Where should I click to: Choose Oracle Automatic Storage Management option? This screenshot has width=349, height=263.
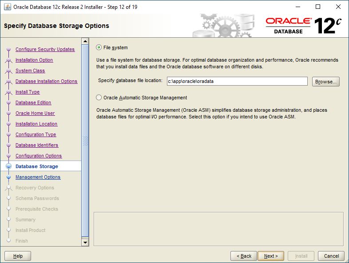tap(99, 98)
